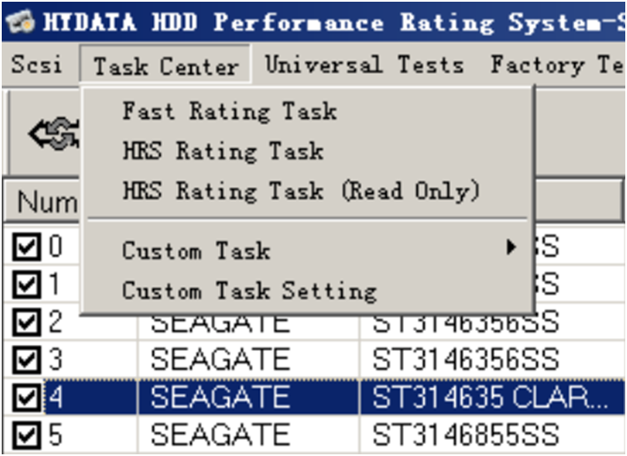Toggle the checkbox for drive 3

pos(27,359)
